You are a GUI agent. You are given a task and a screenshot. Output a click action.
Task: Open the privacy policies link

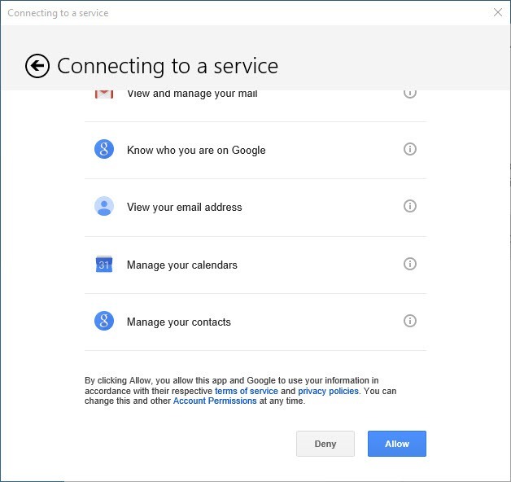[x=328, y=391]
